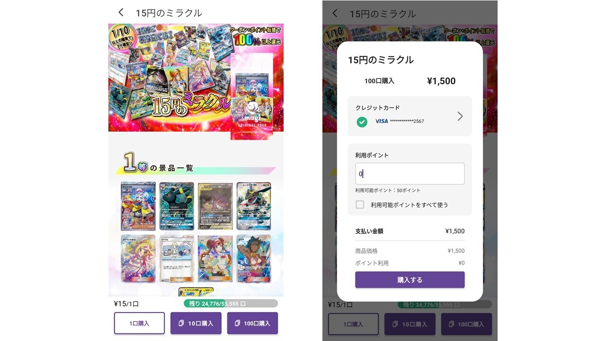The image size is (606, 341).
Task: Click the left 10口購入 button
Action: click(x=196, y=323)
